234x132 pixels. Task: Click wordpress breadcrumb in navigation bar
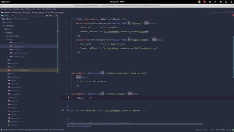click(6, 12)
